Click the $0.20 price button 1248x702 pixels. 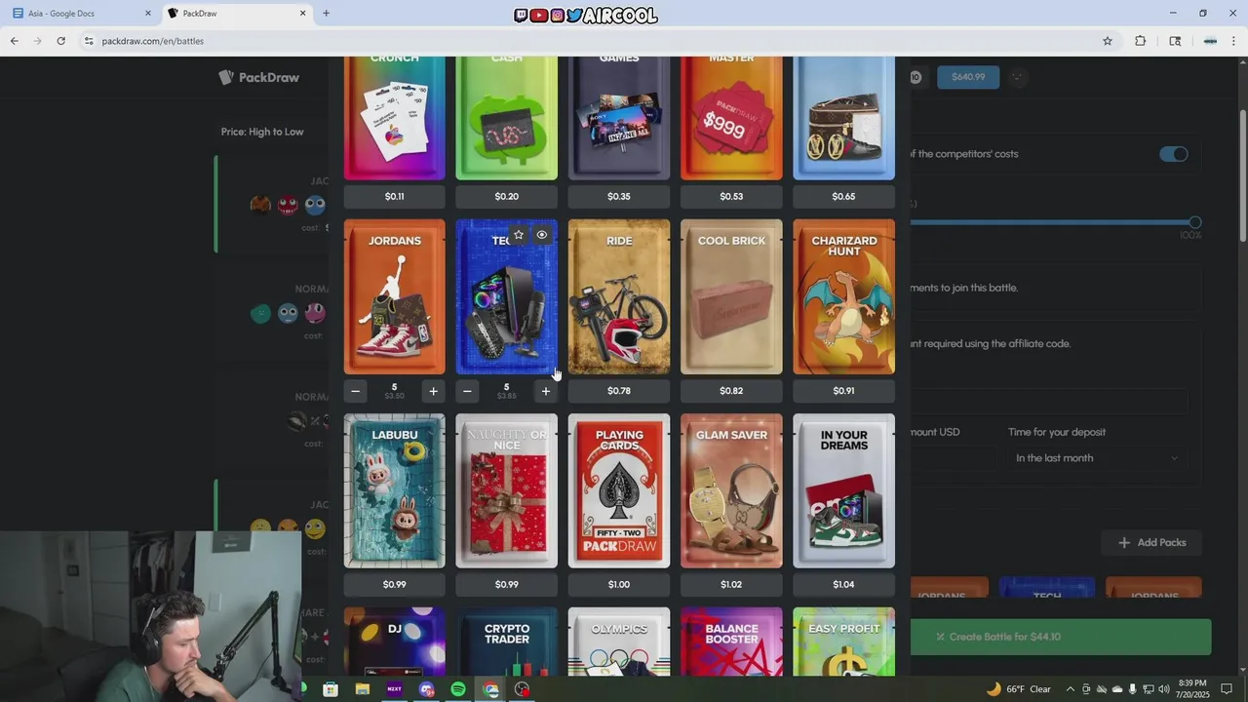pos(507,197)
